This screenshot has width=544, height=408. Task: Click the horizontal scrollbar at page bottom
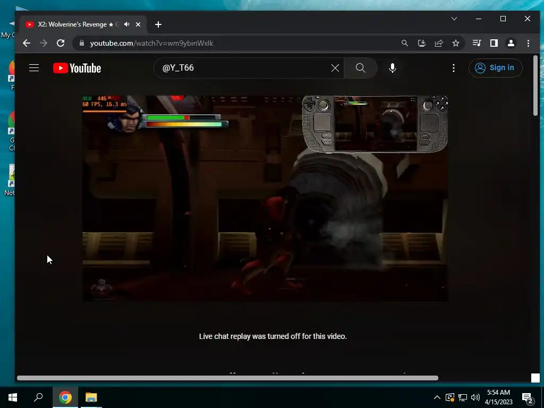(x=227, y=378)
